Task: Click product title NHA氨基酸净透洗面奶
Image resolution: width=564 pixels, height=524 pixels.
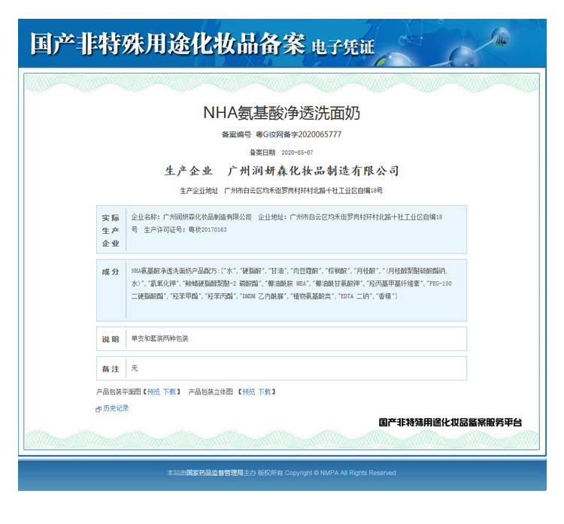Action: (x=282, y=113)
